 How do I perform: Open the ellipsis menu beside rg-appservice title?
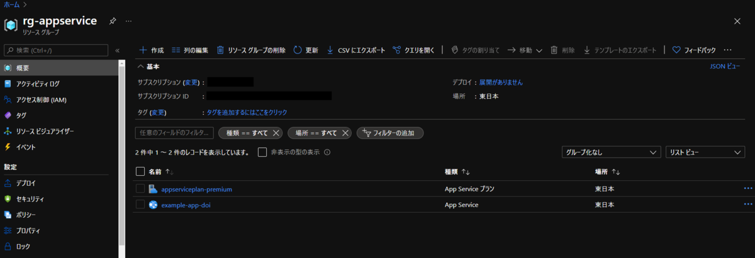pyautogui.click(x=128, y=21)
